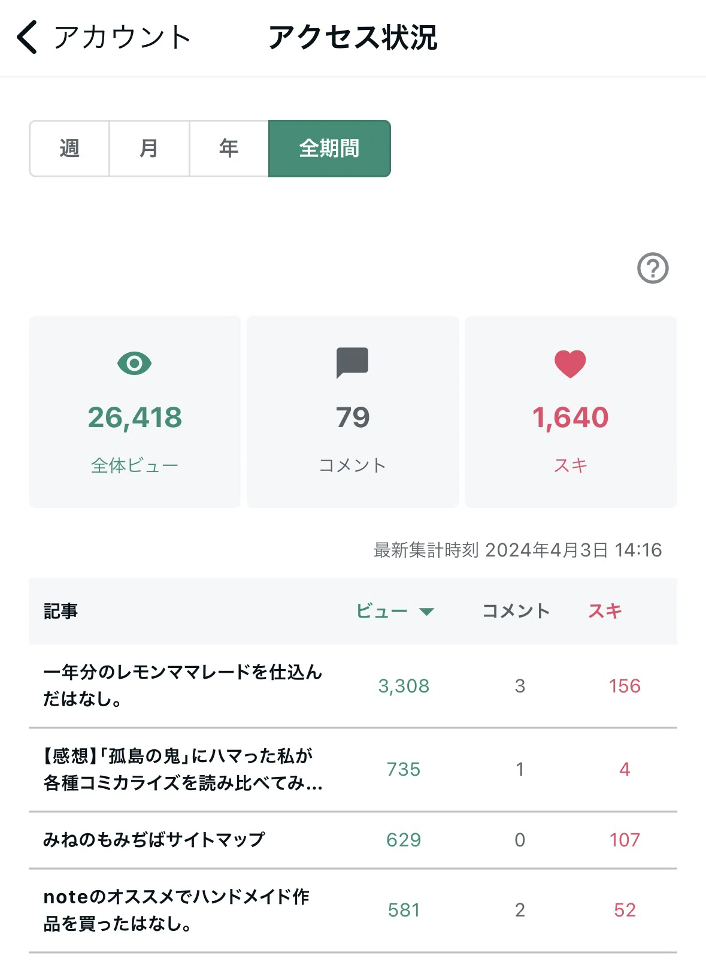Tap the comment bubble icon
This screenshot has height=968, width=706.
(x=352, y=363)
